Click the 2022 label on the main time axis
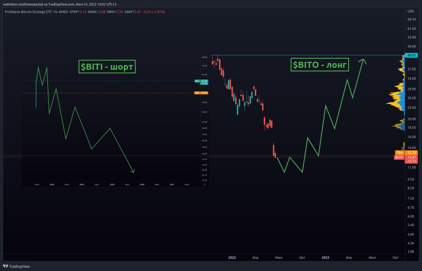Screen dimensions: 422x271 232,258
